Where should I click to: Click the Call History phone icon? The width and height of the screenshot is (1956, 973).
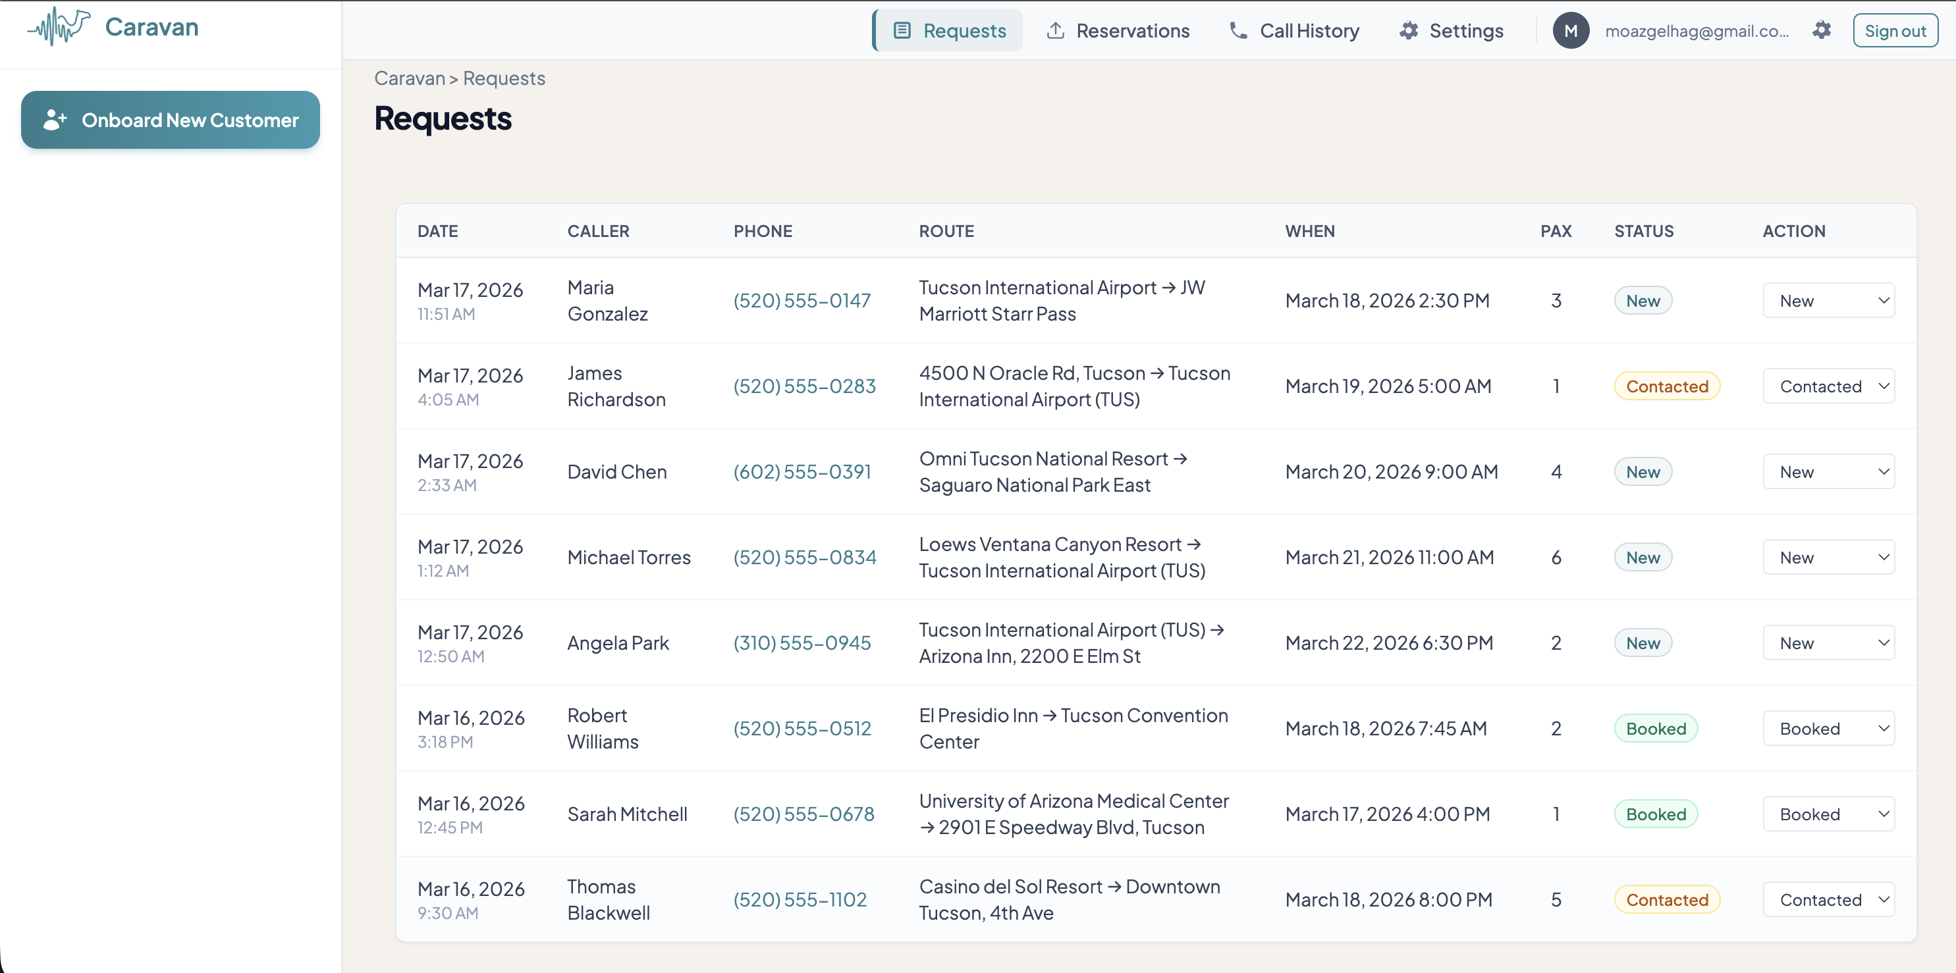[x=1237, y=31]
